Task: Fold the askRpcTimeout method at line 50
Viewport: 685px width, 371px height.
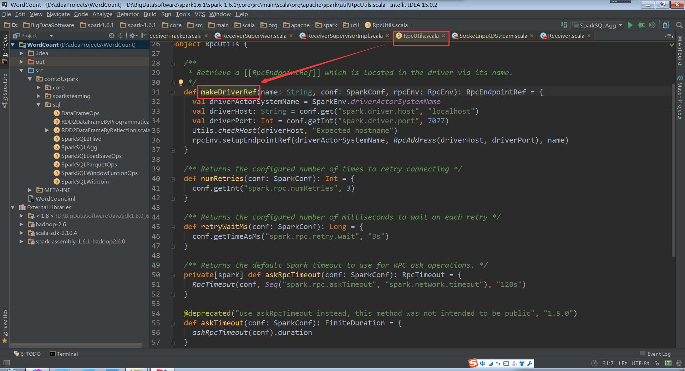Action: pyautogui.click(x=173, y=275)
